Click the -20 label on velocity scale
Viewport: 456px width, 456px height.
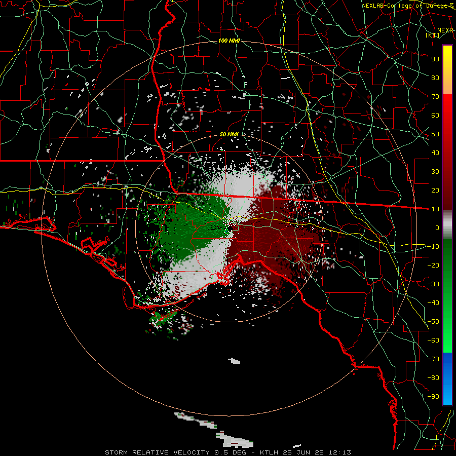(433, 265)
